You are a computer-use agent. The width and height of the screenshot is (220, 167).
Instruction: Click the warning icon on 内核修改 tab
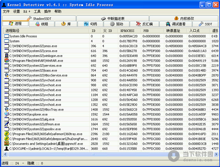coord(176,18)
